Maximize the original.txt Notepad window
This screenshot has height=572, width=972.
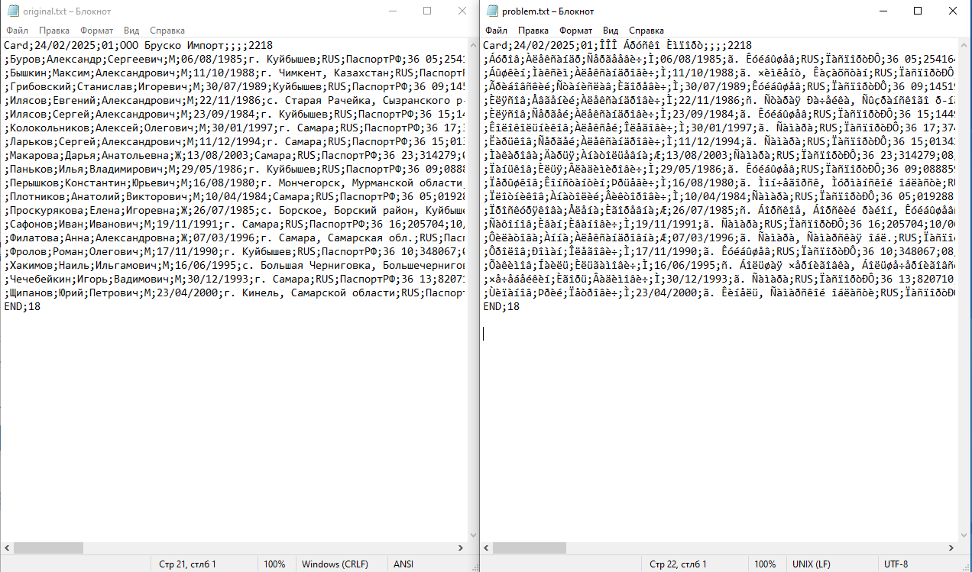427,11
